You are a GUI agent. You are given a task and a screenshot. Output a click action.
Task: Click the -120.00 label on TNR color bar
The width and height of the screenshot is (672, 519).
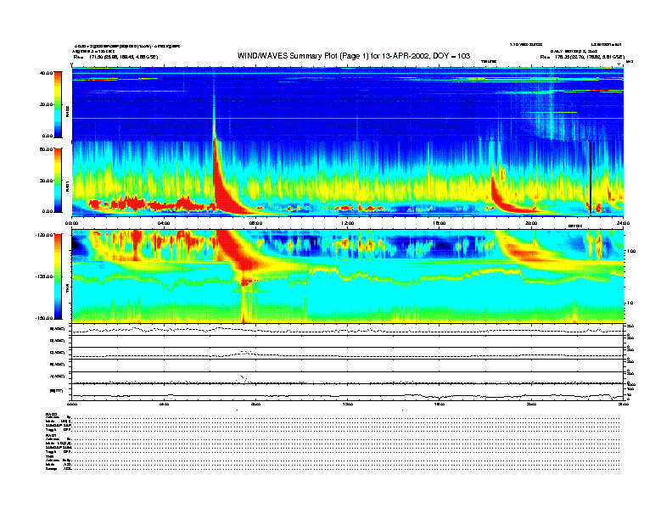coord(44,235)
